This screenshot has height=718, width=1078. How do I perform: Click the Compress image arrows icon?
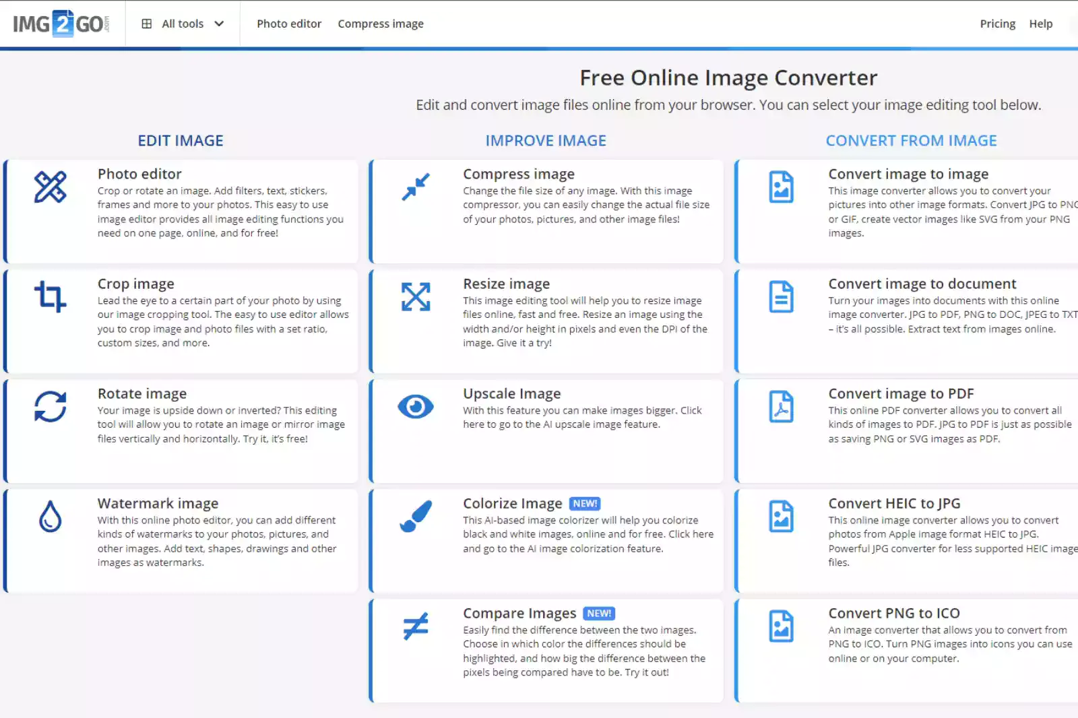click(415, 187)
